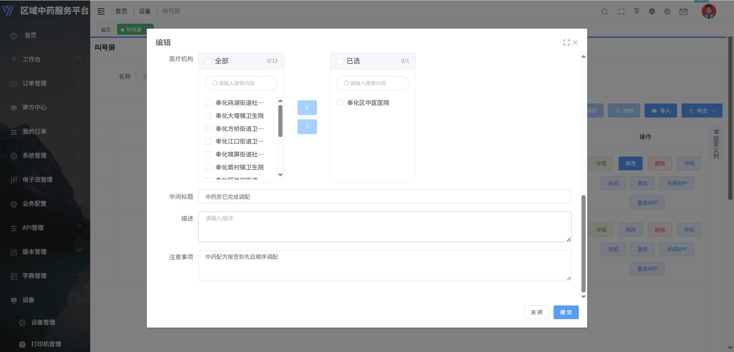The height and width of the screenshot is (352, 734).
Task: Click the 业务配置 gear icon
Action: click(14, 204)
